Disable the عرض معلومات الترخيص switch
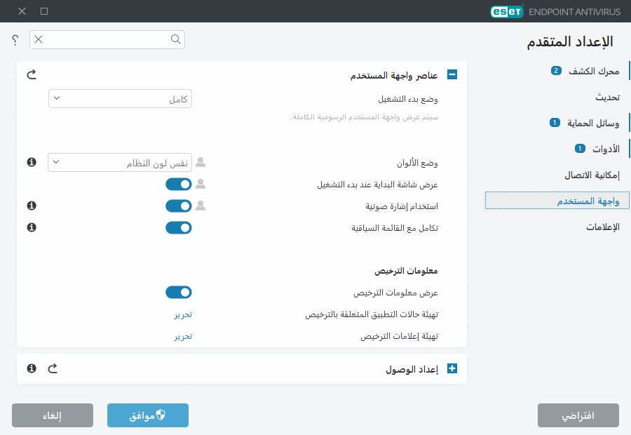 [x=179, y=292]
